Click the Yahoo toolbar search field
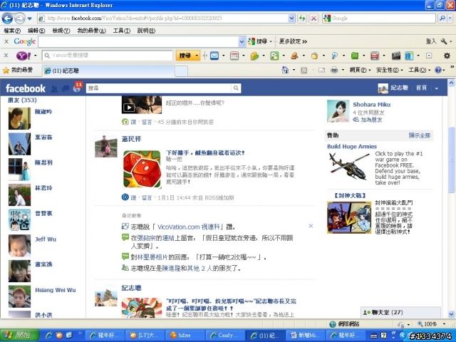The height and width of the screenshot is (342, 456). (x=108, y=56)
